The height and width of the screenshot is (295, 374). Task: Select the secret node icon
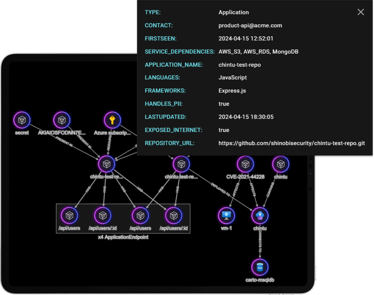[x=21, y=119]
